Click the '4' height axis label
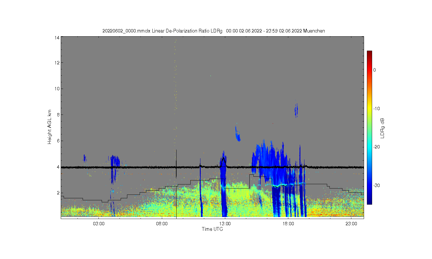This screenshot has width=432, height=259. tap(58, 167)
